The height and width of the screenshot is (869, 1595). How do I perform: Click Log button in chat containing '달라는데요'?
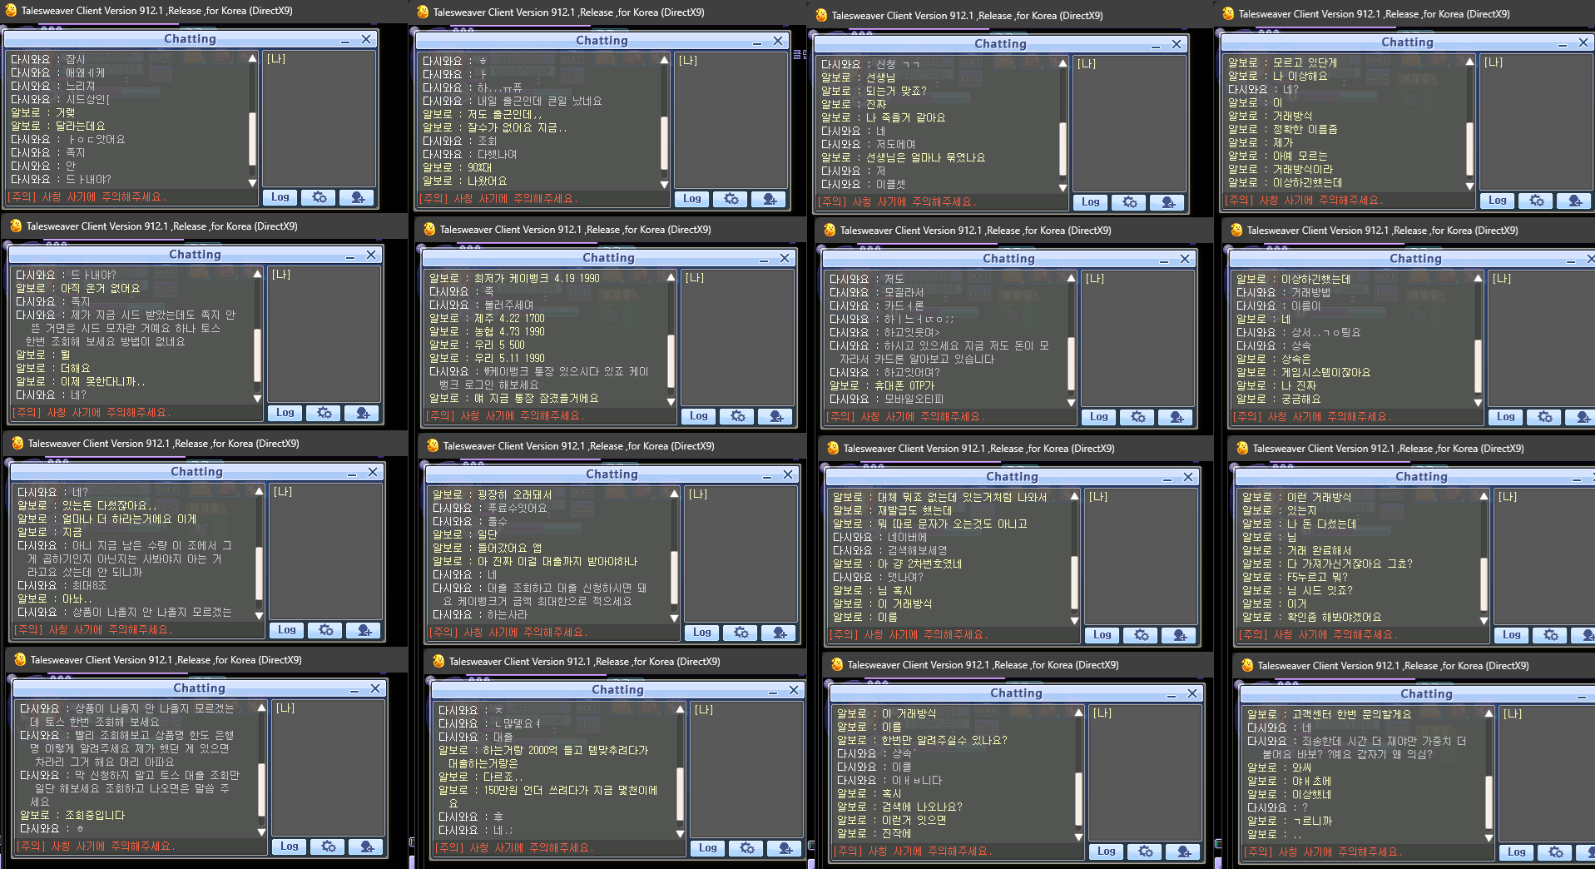coord(280,197)
